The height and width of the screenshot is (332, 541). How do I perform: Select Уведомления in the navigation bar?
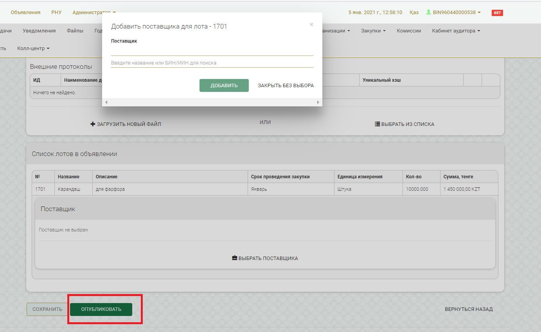tap(39, 31)
